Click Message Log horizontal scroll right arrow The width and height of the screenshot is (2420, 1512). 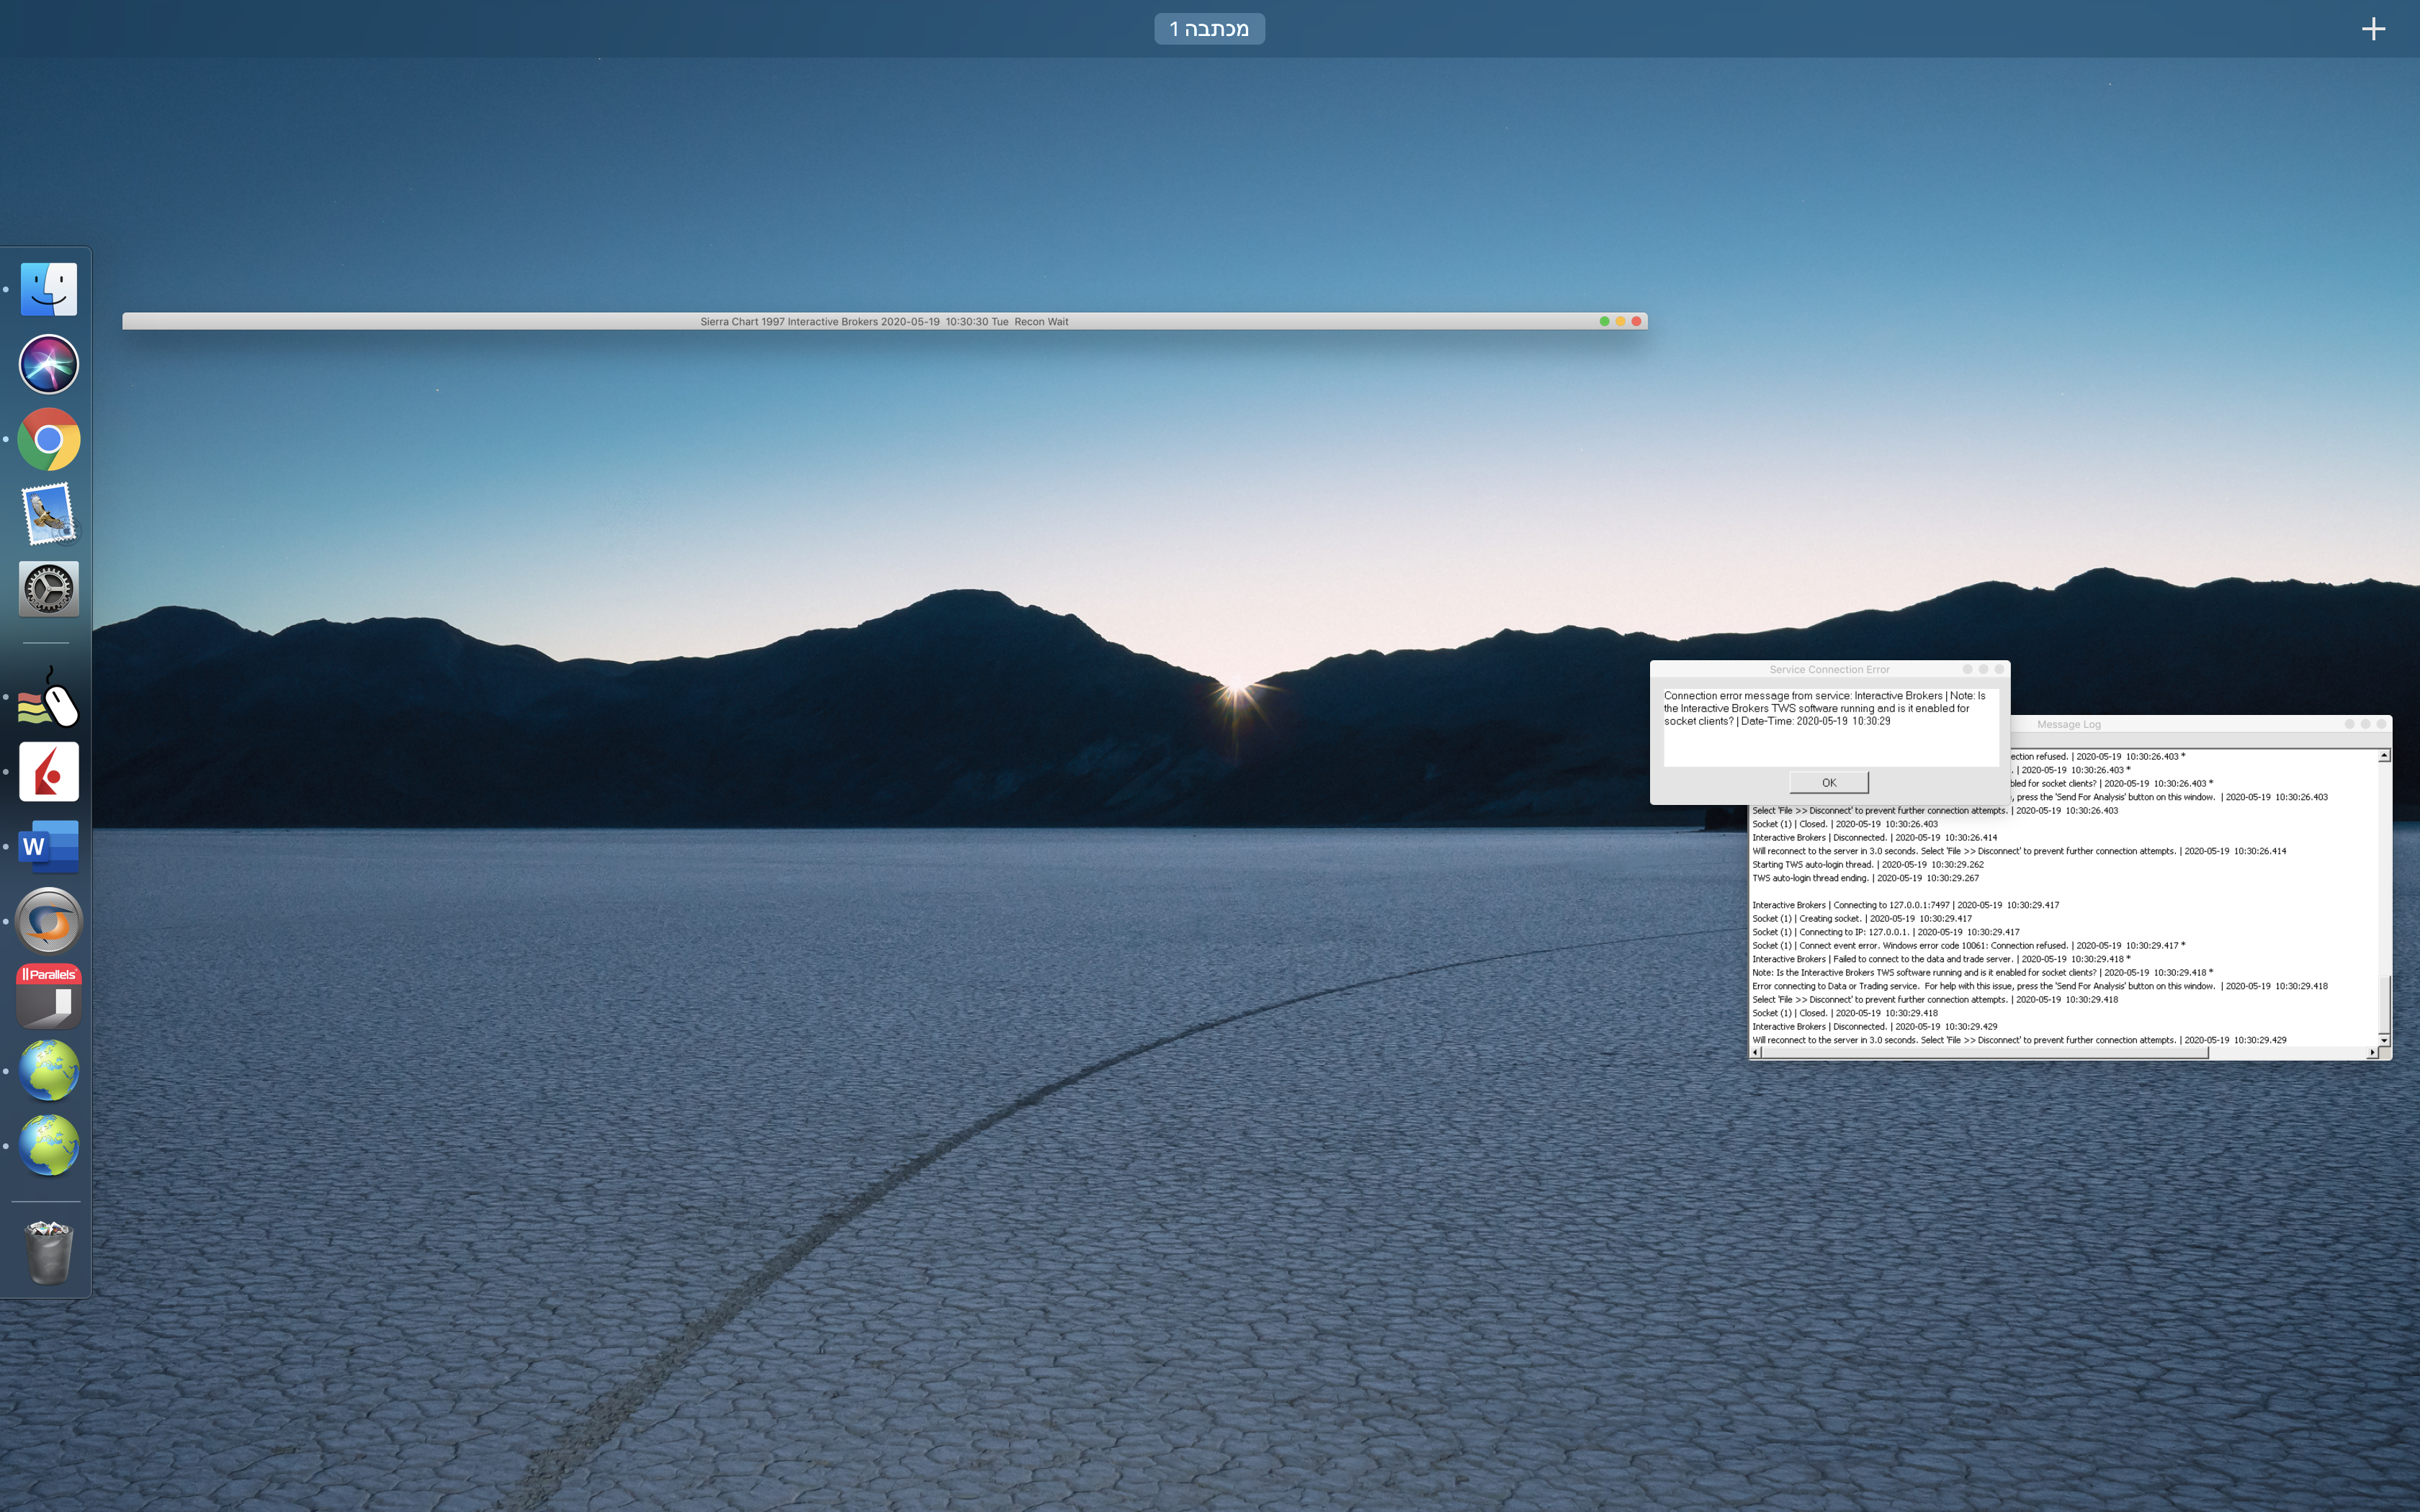[x=2372, y=1052]
